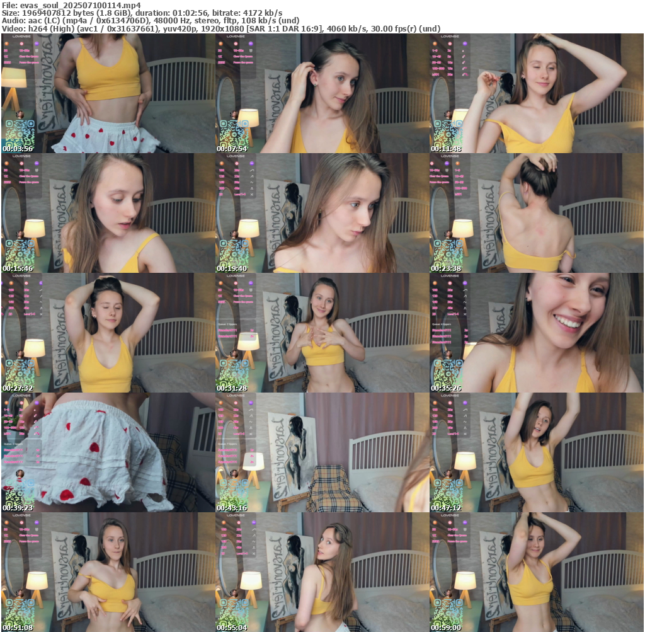
Task: Select the 00:19:40 preview frame
Action: [x=322, y=213]
